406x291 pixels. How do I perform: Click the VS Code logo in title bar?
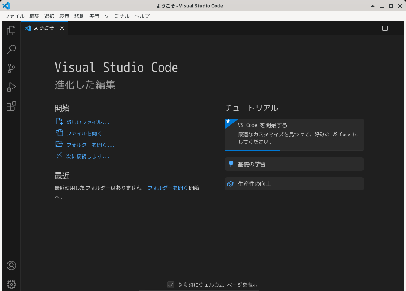pyautogui.click(x=6, y=6)
